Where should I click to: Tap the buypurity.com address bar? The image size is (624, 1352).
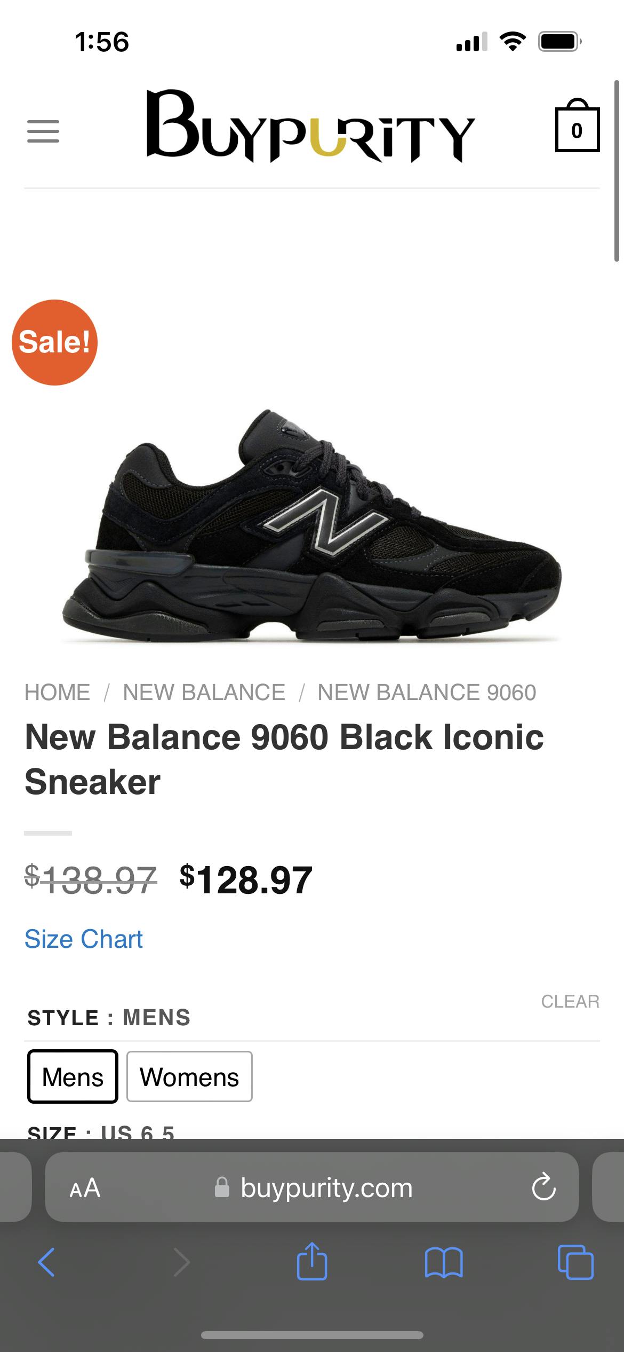coord(326,1188)
